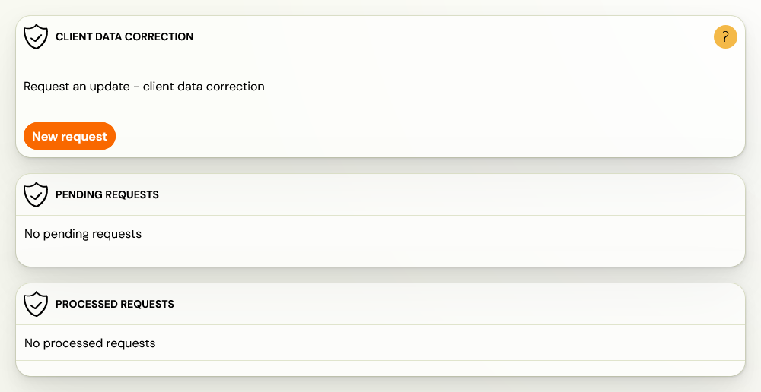Click the checkmark inside Client Data Correction shield
The image size is (761, 392).
36,36
